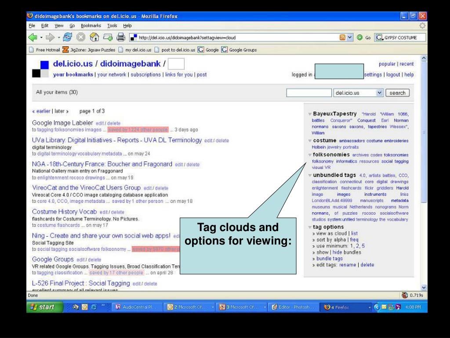This screenshot has height=338, width=450.
Task: Collapse the folksonomies bundle
Action: 310,155
